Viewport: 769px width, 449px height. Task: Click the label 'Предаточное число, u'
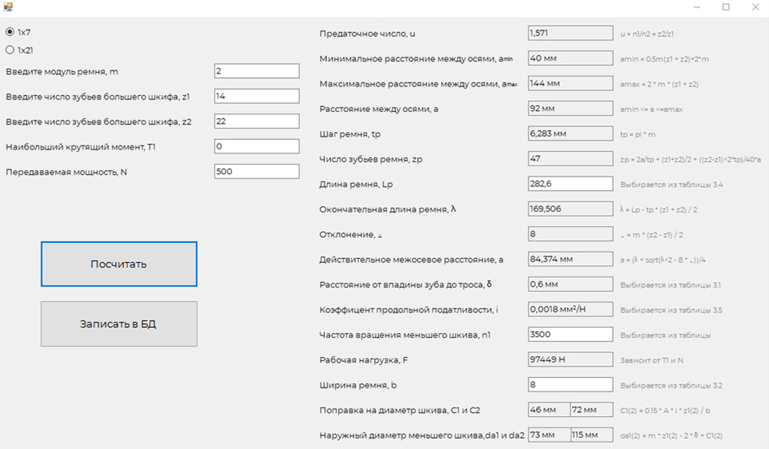[368, 34]
